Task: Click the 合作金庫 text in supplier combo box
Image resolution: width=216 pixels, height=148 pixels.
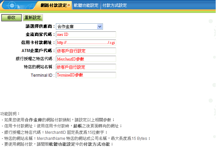Action: [76, 26]
